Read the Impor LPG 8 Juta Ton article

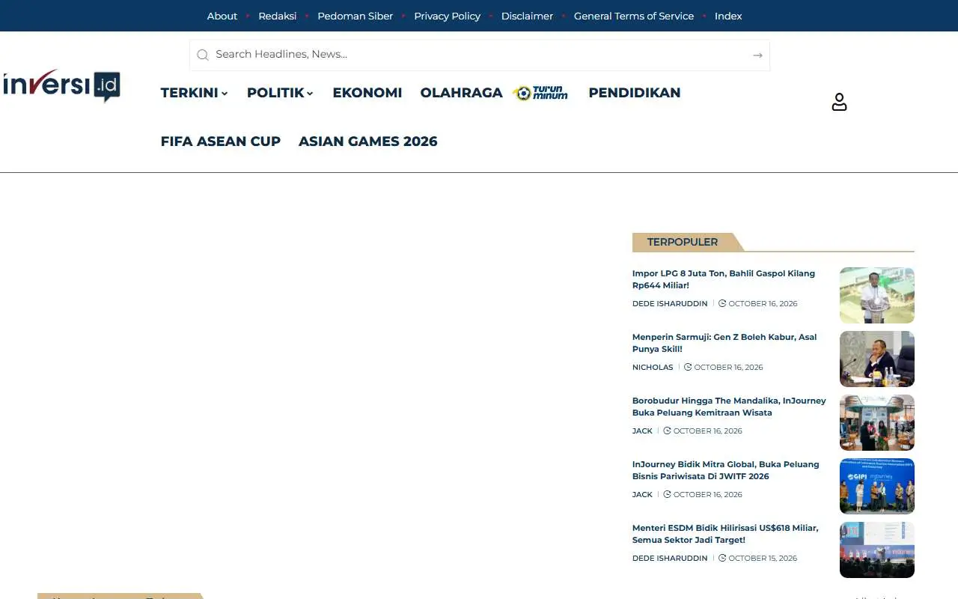(x=724, y=279)
